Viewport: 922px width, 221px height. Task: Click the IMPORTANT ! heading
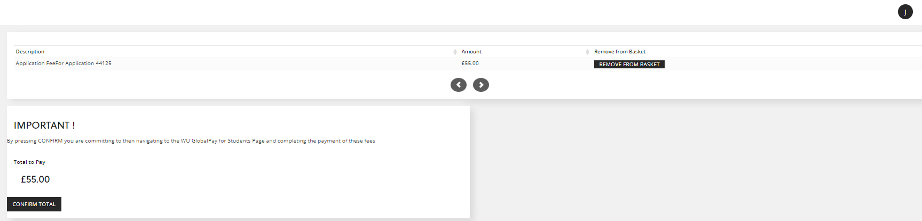tap(44, 125)
